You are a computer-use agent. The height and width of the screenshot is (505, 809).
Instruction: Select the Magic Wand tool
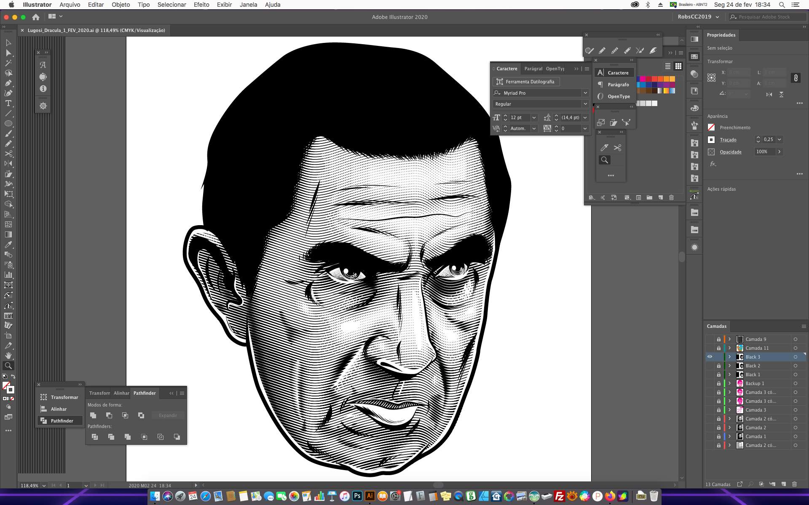8,63
